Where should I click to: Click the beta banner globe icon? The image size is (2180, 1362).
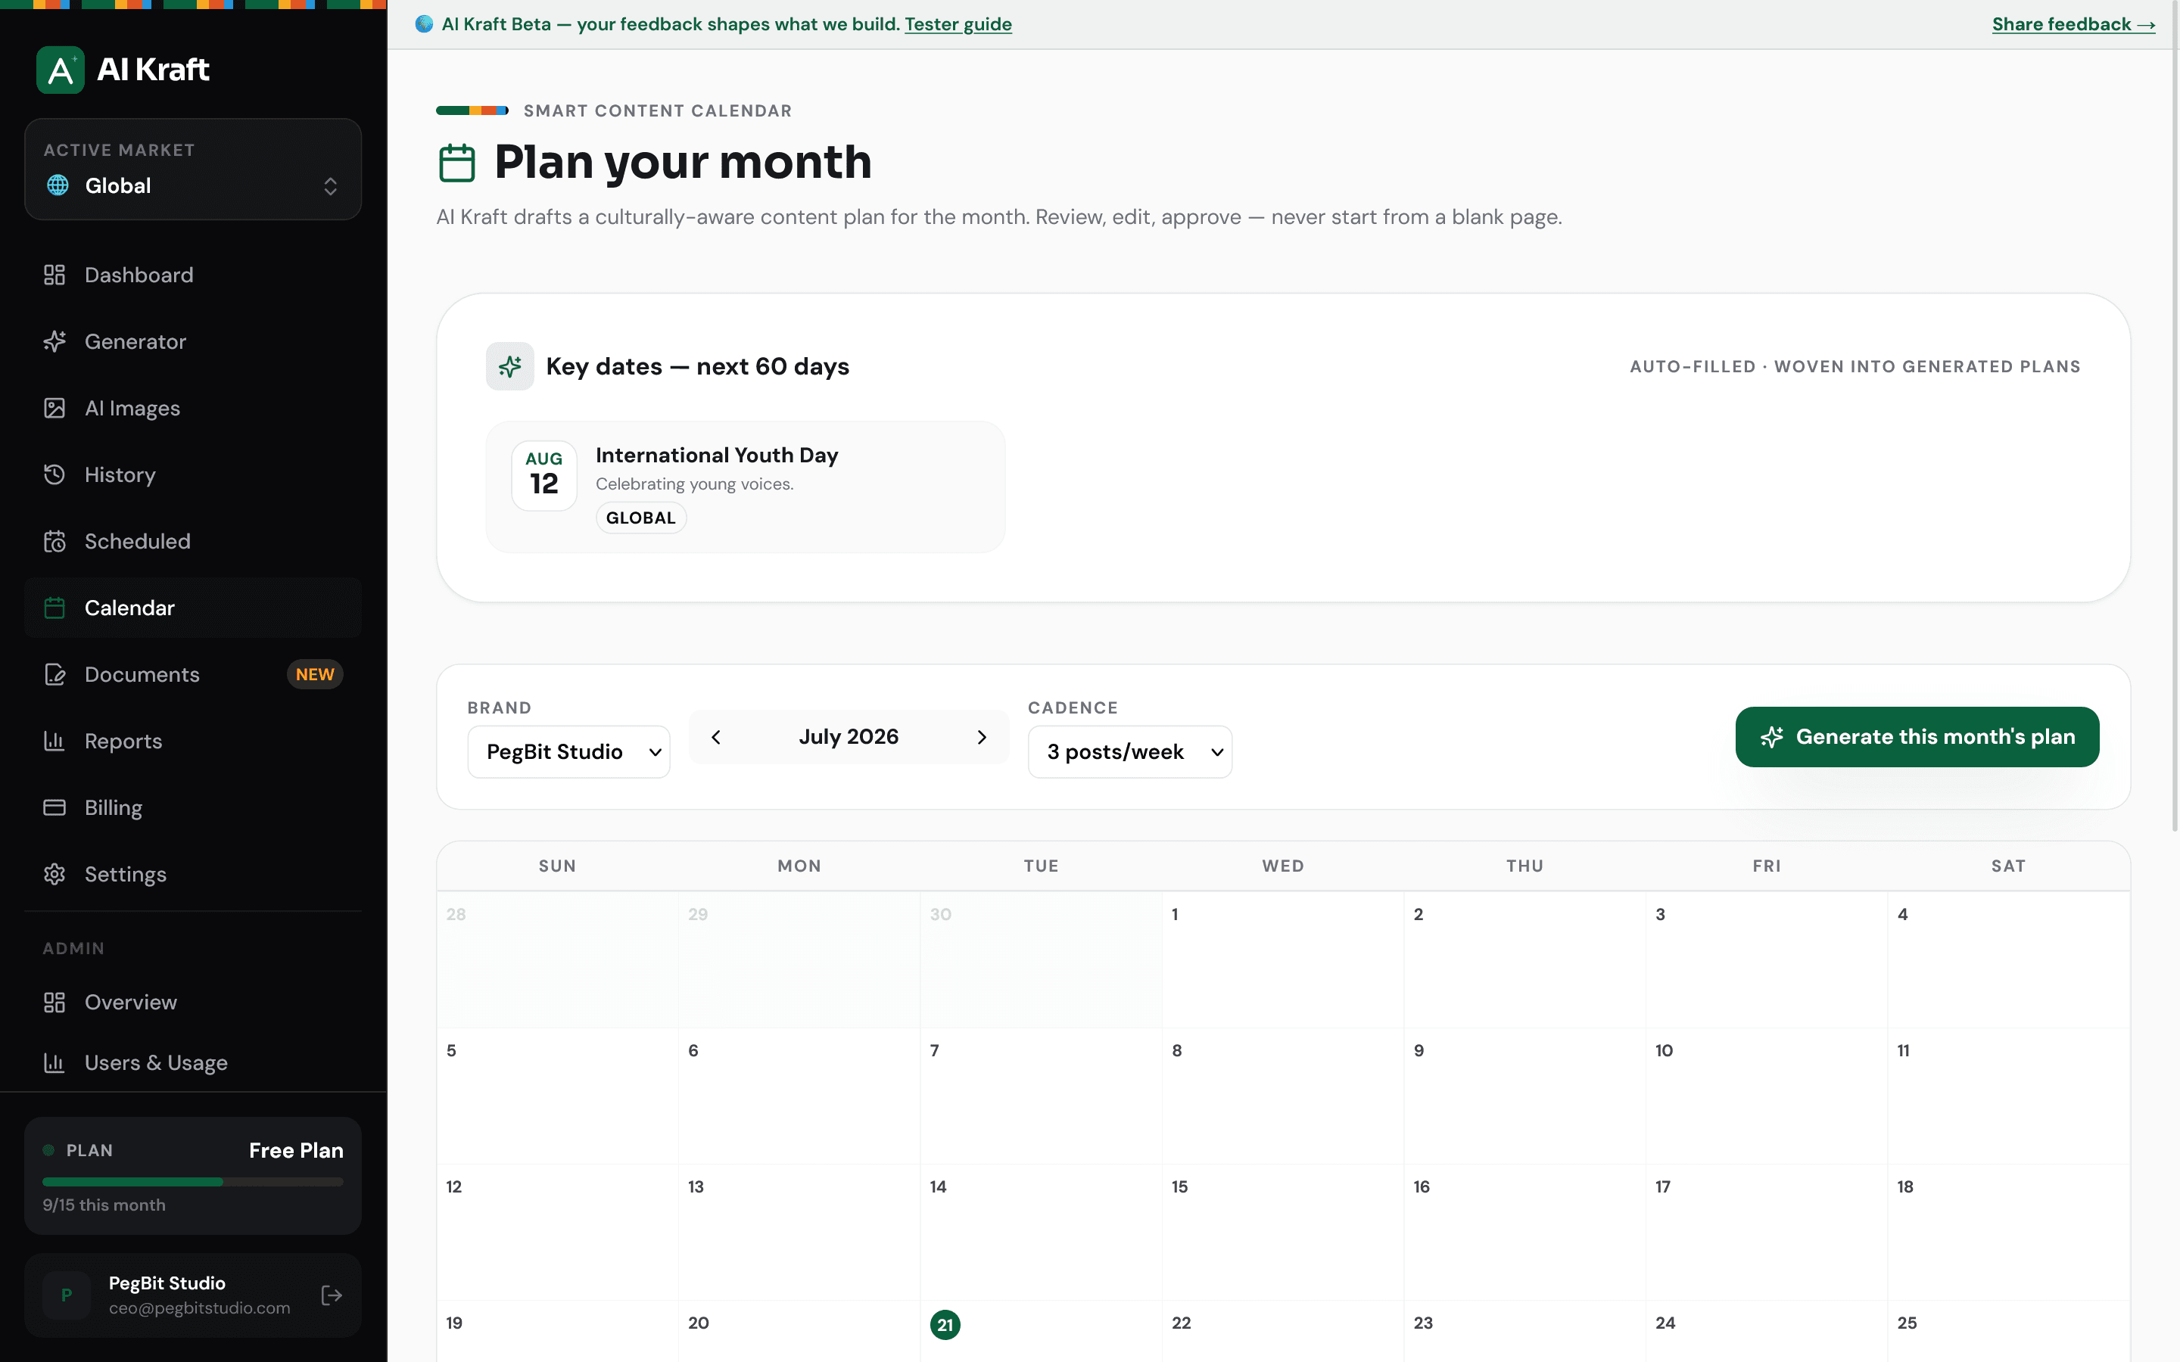point(425,24)
